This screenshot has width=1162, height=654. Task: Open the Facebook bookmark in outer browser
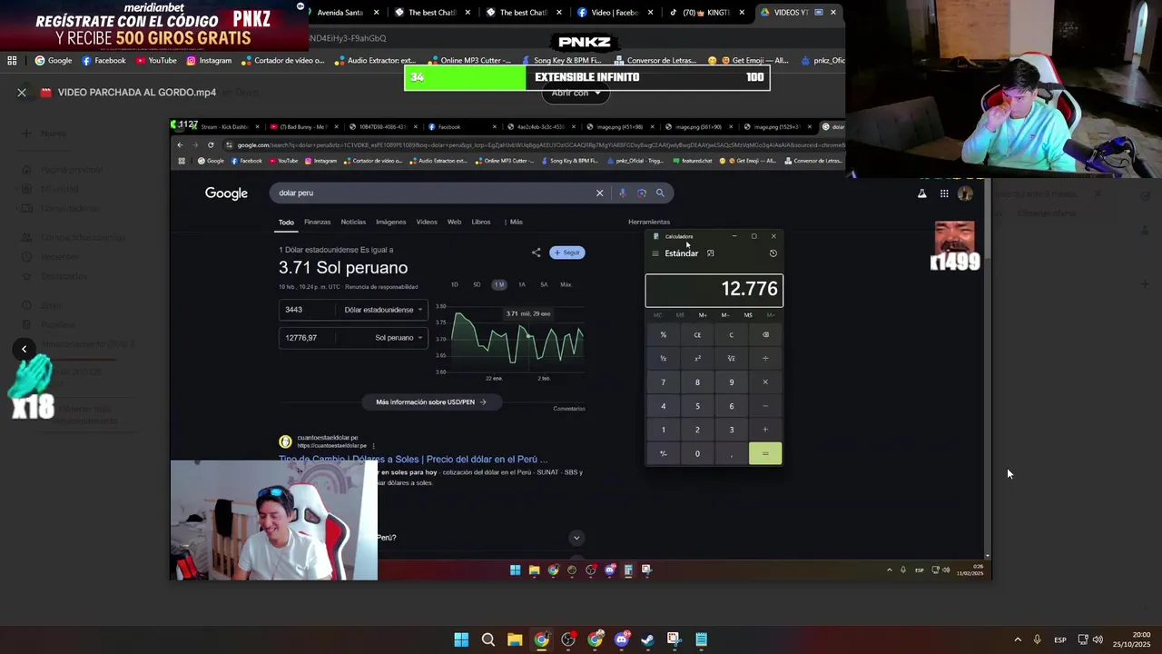tap(103, 61)
